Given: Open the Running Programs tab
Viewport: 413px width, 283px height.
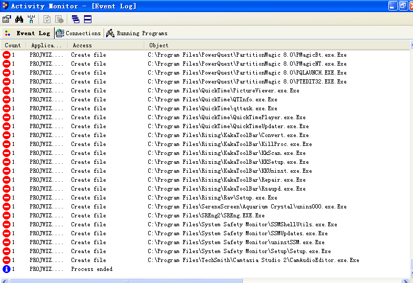Looking at the screenshot, I should point(137,33).
